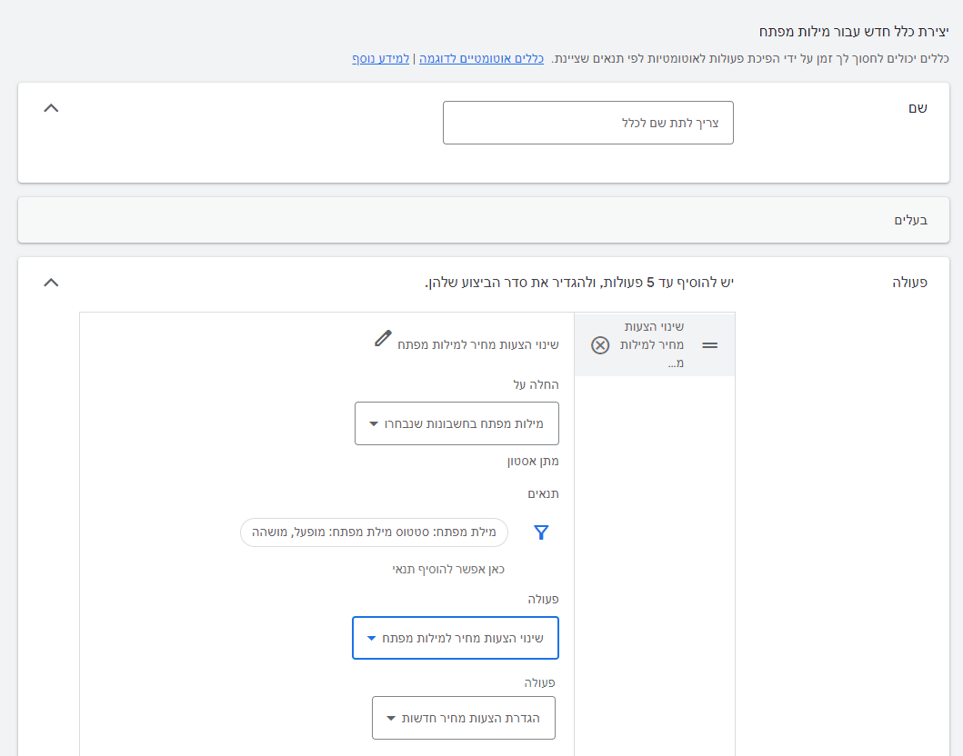The width and height of the screenshot is (963, 756).
Task: Click the תנאים label
Action: click(544, 494)
